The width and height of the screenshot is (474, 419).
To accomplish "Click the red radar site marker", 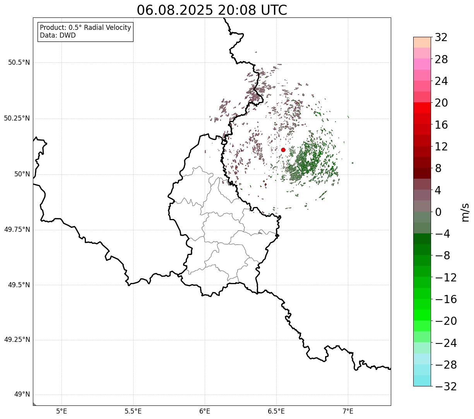I will 283,150.
